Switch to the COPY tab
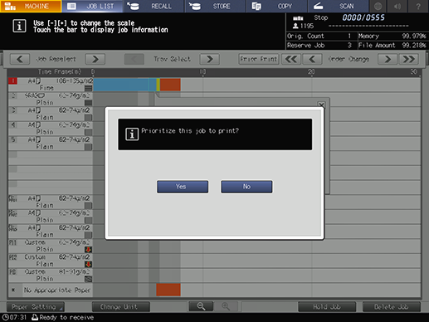This screenshot has width=429, height=322. tap(277, 6)
